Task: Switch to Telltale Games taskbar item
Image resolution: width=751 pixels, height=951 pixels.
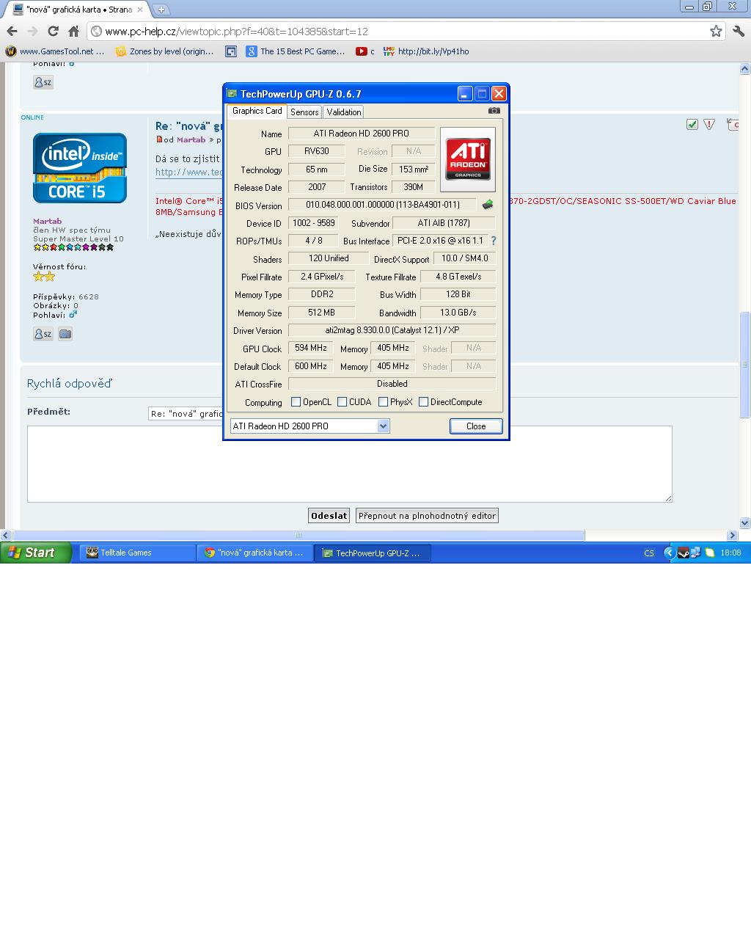Action: tap(137, 553)
